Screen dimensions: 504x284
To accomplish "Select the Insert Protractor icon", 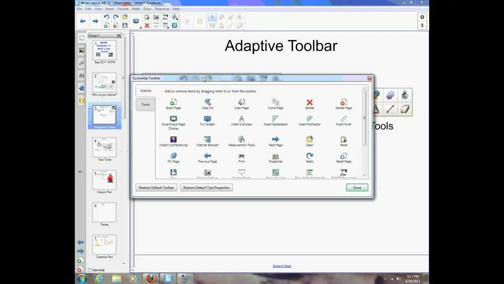I will [x=309, y=118].
